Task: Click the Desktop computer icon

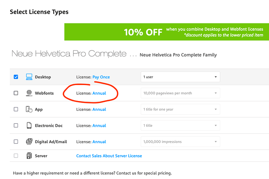Action: (x=29, y=77)
